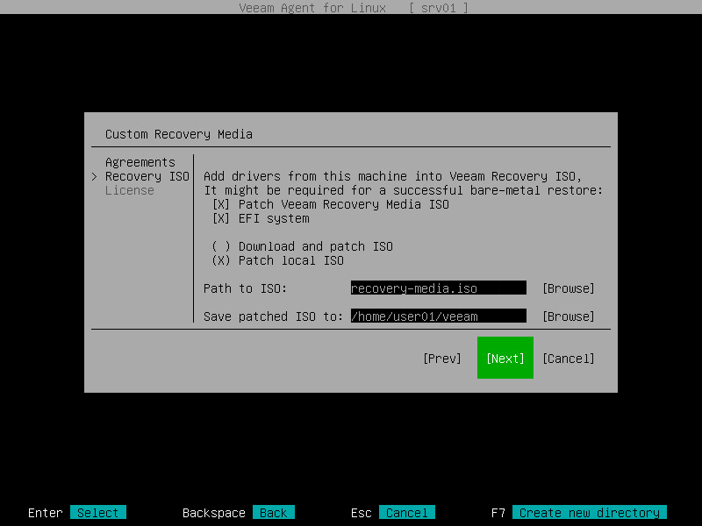Click the Custom Recovery Media title

(x=179, y=134)
